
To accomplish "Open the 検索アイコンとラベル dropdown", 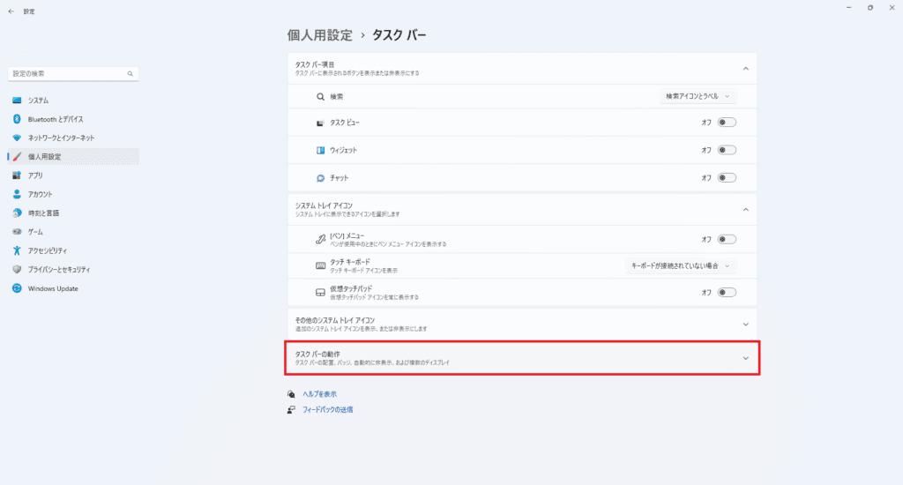I will coord(698,96).
